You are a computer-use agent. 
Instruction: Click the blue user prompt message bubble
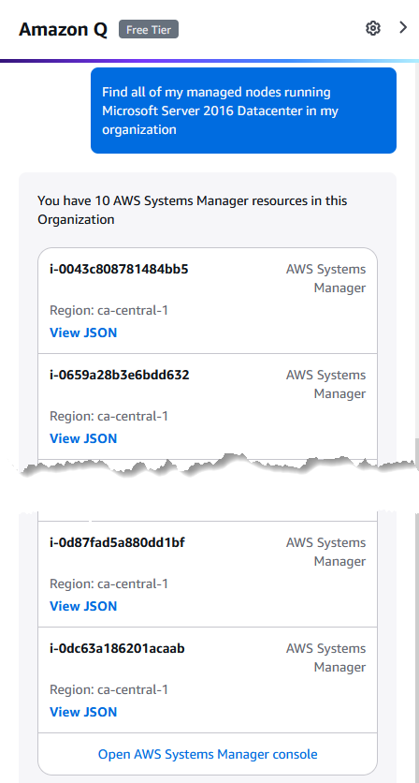point(243,111)
